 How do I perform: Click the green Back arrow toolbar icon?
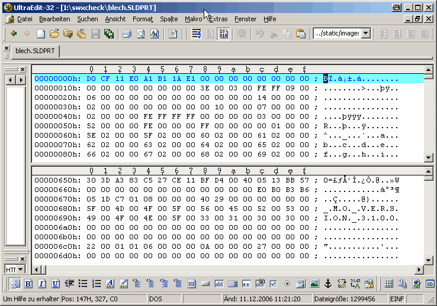[14, 34]
